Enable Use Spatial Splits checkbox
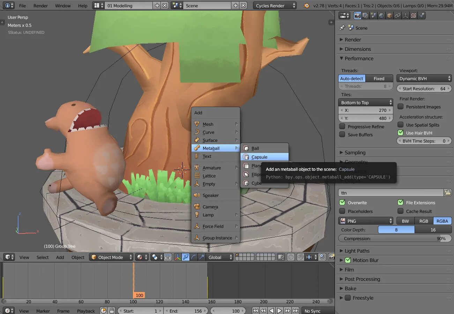 [401, 125]
